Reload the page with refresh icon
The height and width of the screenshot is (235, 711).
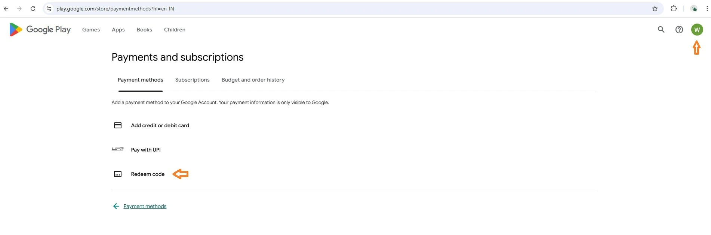33,9
